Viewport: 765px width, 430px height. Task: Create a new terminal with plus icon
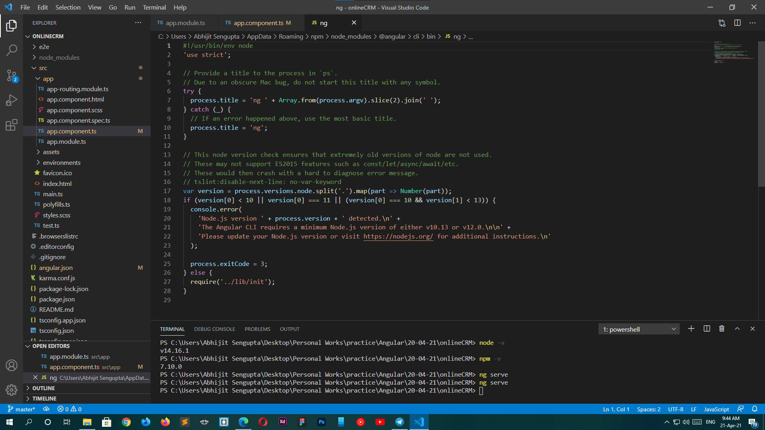coord(691,329)
